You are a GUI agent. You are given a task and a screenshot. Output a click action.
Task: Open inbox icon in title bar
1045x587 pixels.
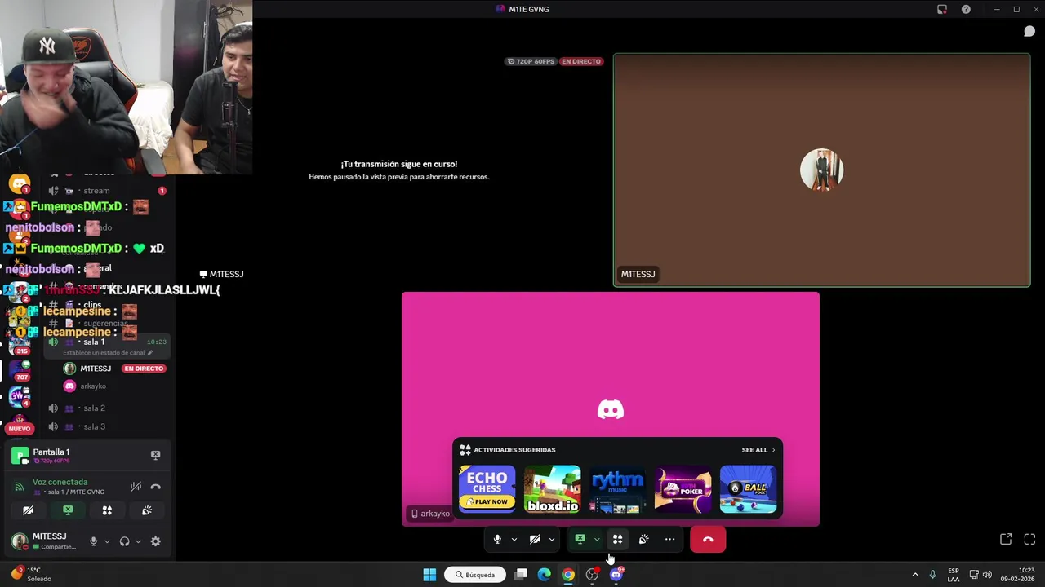942,9
